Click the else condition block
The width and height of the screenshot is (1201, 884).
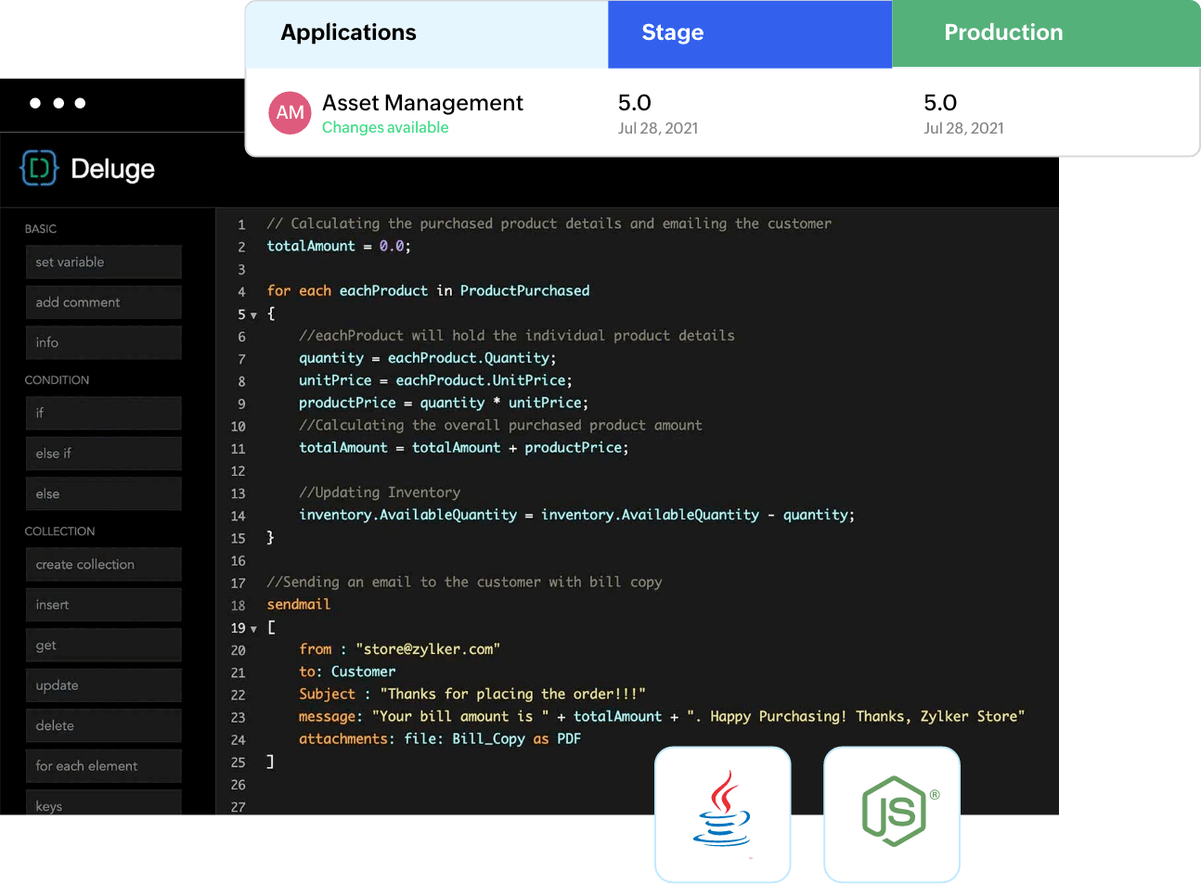click(x=104, y=493)
